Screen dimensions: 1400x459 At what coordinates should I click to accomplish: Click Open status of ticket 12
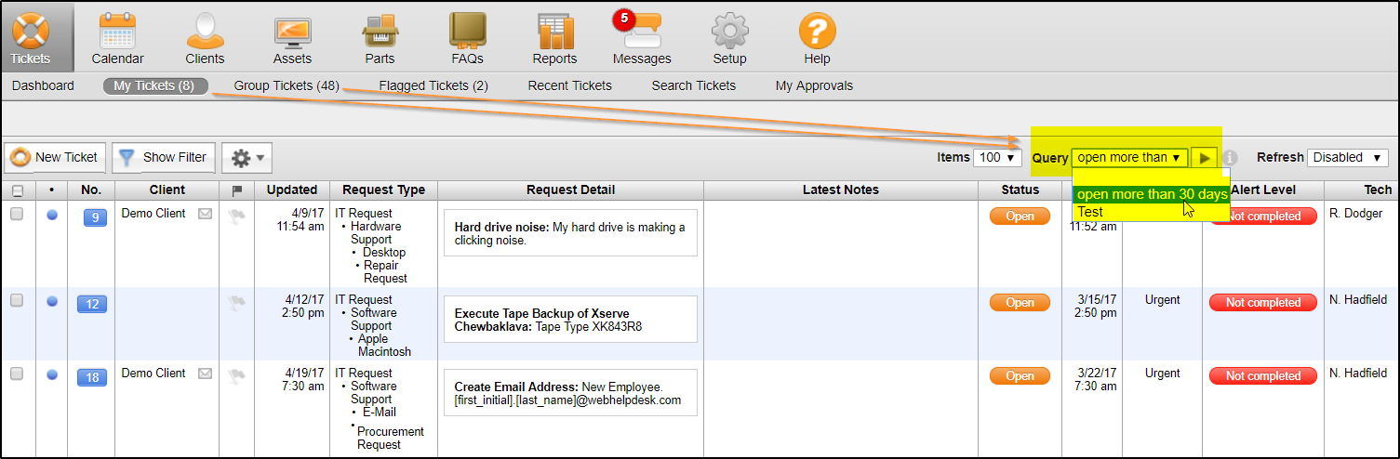tap(1020, 302)
